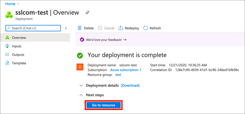The height and width of the screenshot is (114, 245).
Task: Click the Redeploy upload icon
Action: (121, 28)
